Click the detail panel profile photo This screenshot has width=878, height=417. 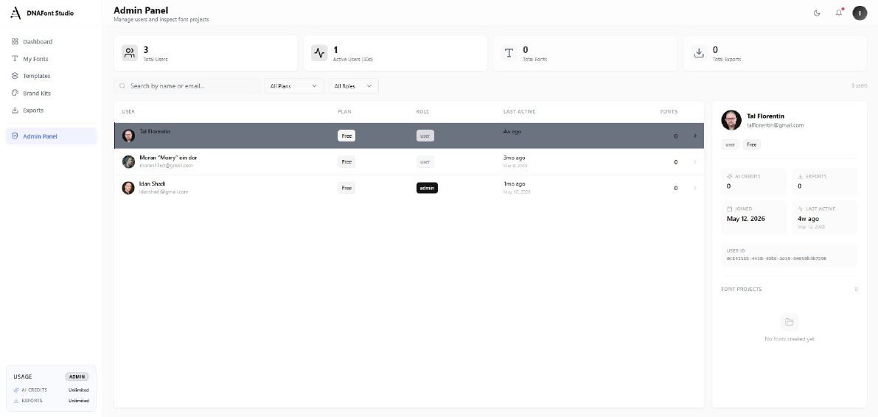point(731,120)
